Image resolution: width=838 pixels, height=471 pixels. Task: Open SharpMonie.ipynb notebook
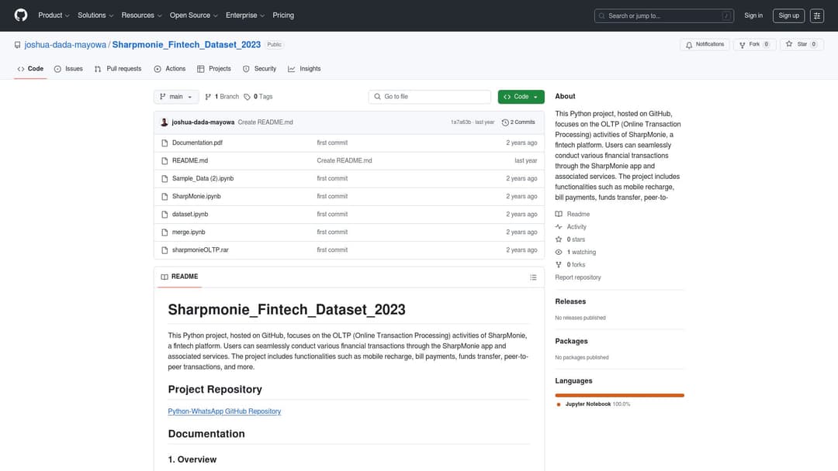click(x=196, y=196)
